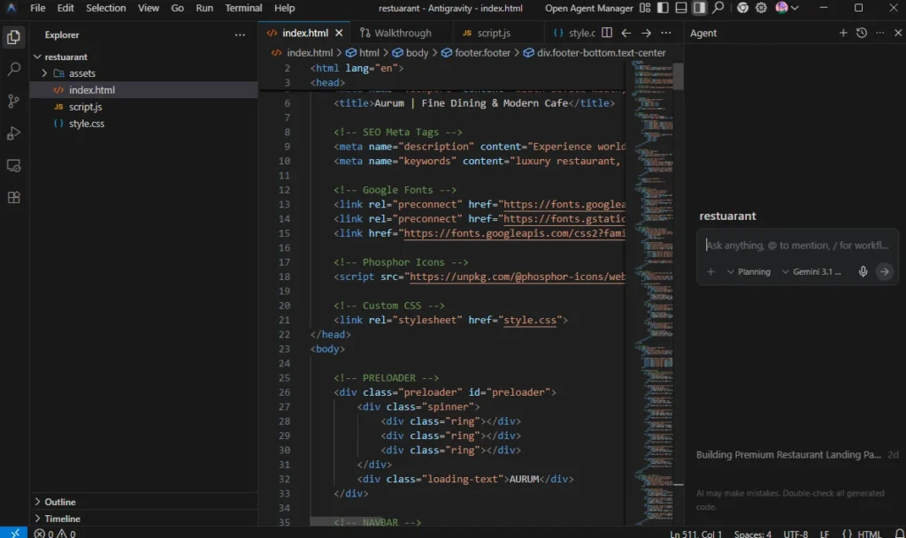
Task: Click Spaces: 4 indentation setting
Action: [752, 534]
